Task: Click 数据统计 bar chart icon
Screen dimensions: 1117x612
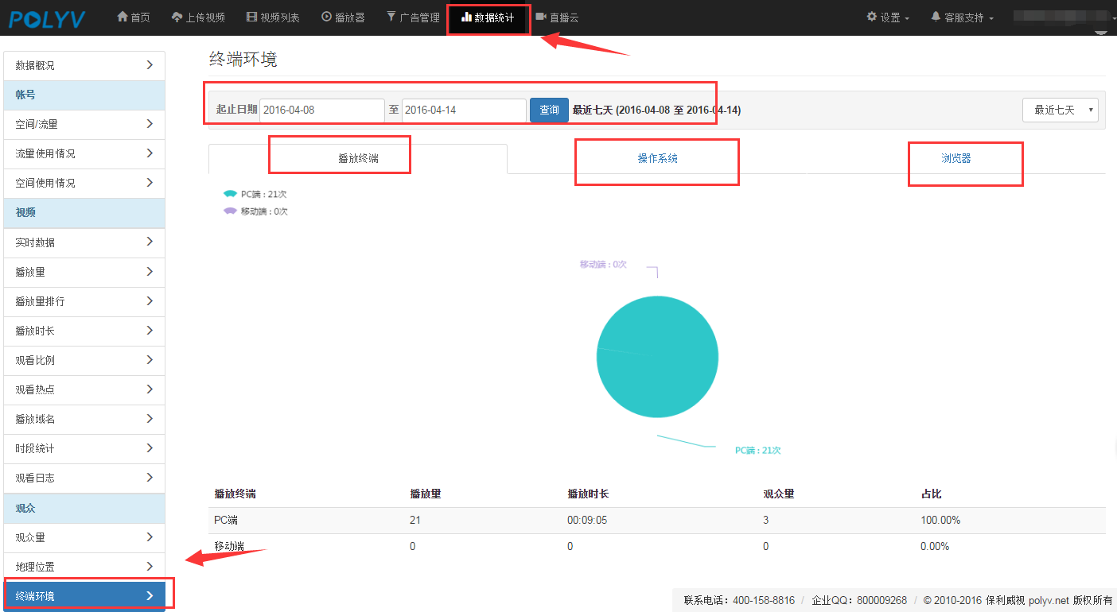Action: coord(466,17)
